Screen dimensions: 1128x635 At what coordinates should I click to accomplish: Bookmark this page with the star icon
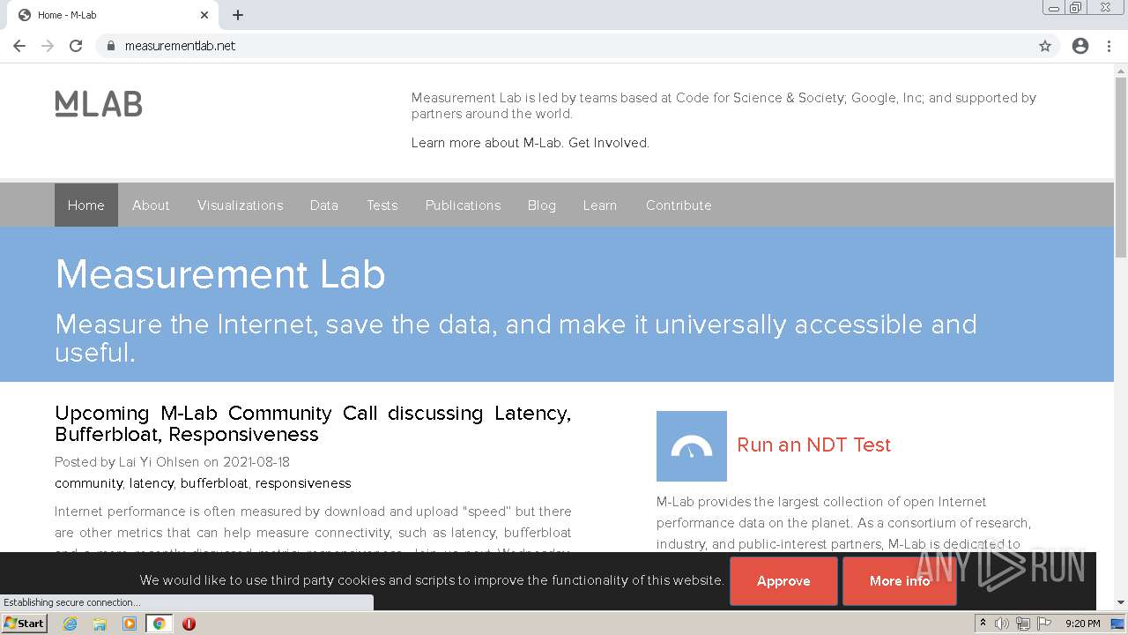(1045, 46)
